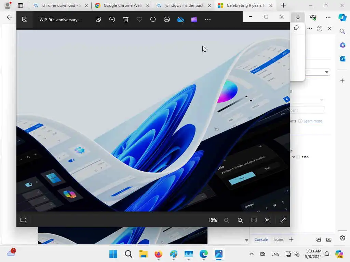
Task: Open File Explorer from taskbar
Action: [144, 254]
